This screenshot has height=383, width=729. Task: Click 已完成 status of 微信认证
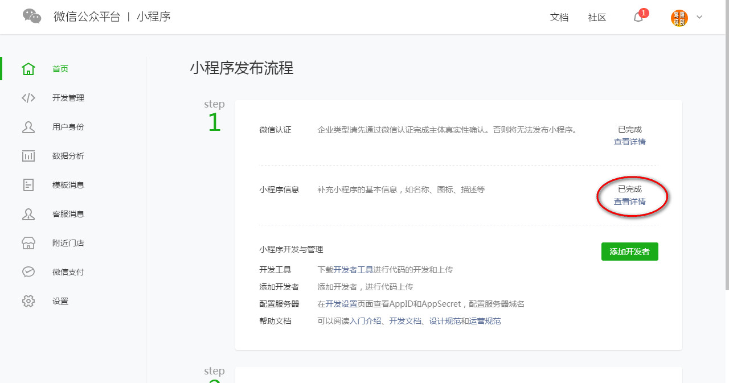click(630, 130)
